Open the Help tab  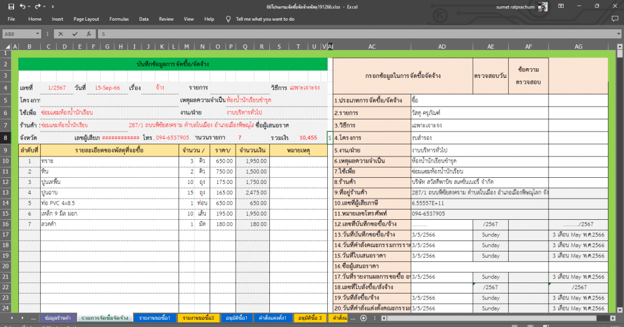click(x=209, y=19)
